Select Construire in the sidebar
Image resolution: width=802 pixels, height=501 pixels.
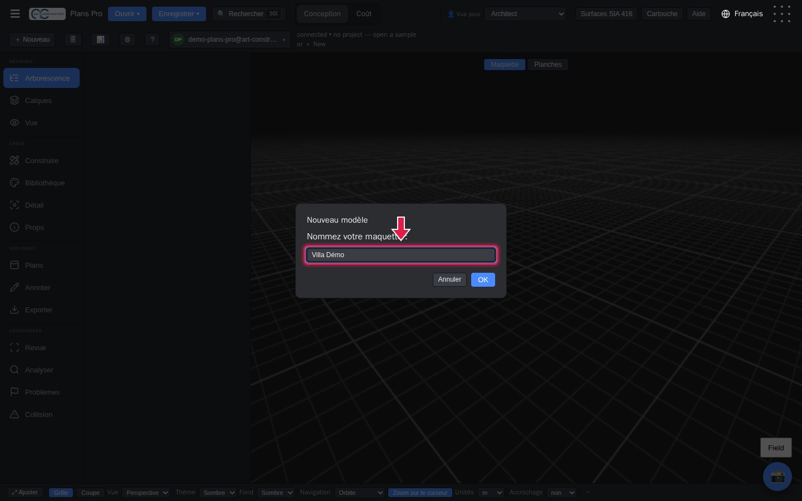point(42,161)
